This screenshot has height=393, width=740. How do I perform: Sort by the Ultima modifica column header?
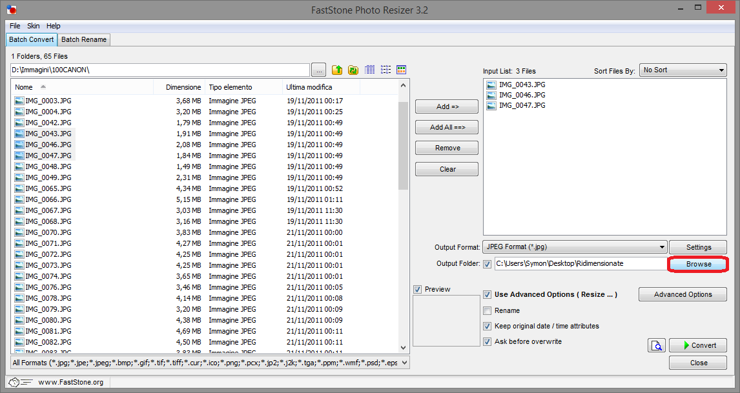pyautogui.click(x=321, y=87)
